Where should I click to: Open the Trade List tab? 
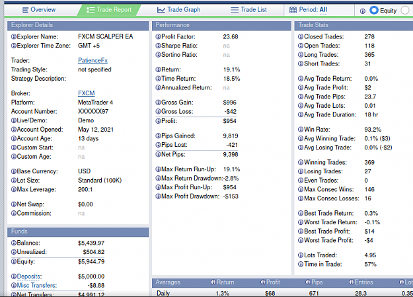click(x=248, y=10)
